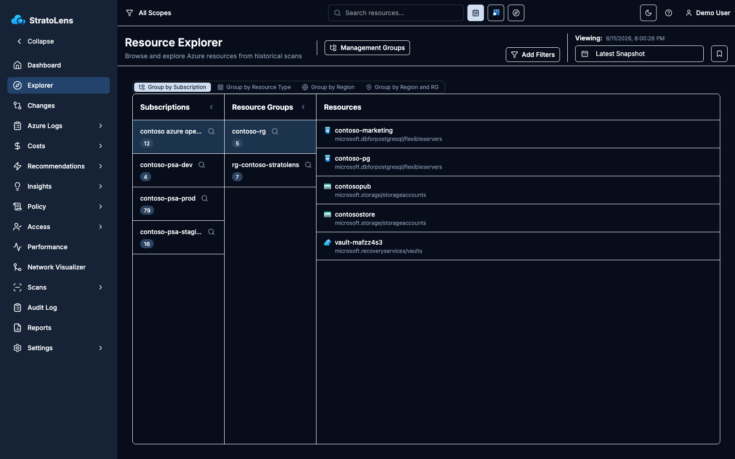The height and width of the screenshot is (459, 735).
Task: Open Dashboard from the sidebar
Action: (x=58, y=65)
